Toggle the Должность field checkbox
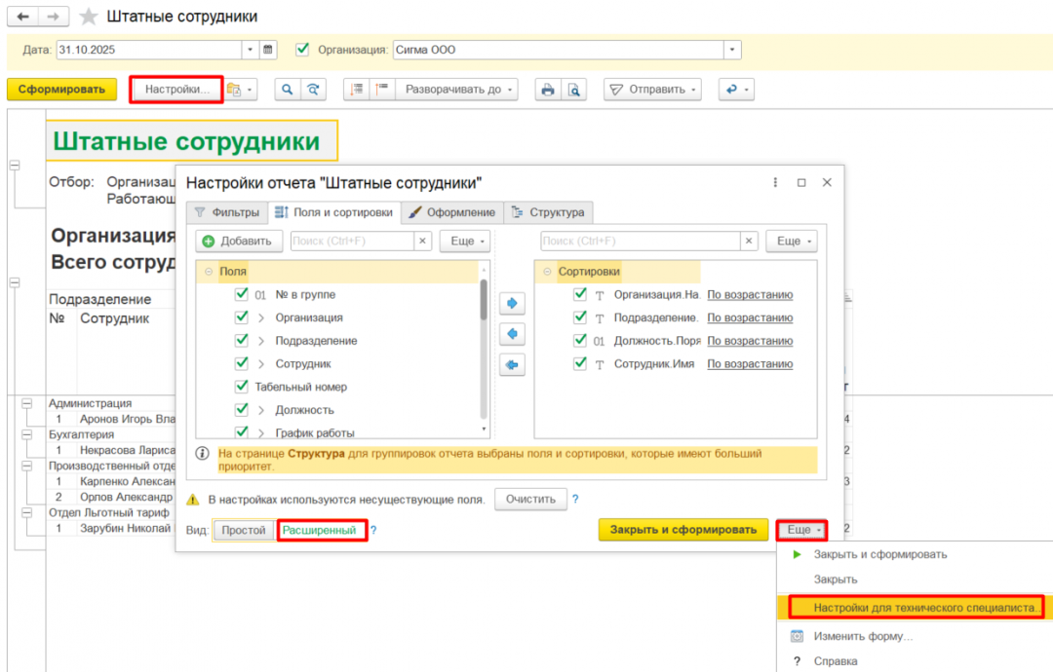Screen dimensions: 1053x672 click(x=242, y=409)
